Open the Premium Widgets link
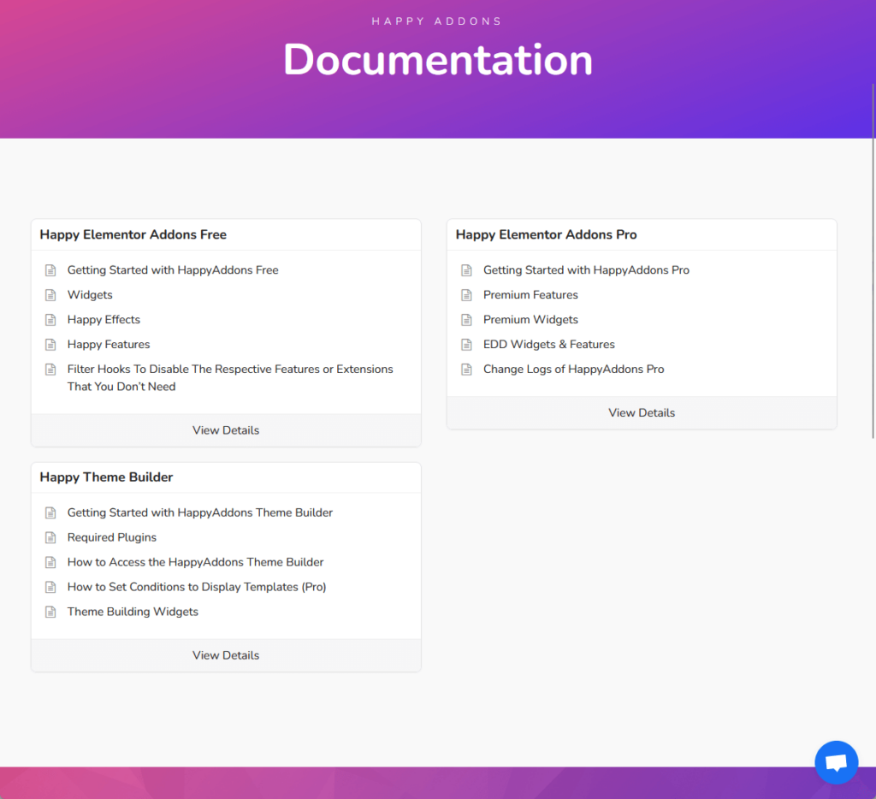The height and width of the screenshot is (799, 876). [530, 320]
